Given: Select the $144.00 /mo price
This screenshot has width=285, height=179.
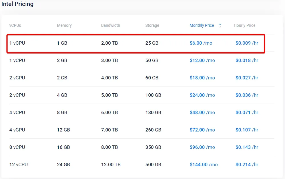Looking at the screenshot, I should (204, 165).
